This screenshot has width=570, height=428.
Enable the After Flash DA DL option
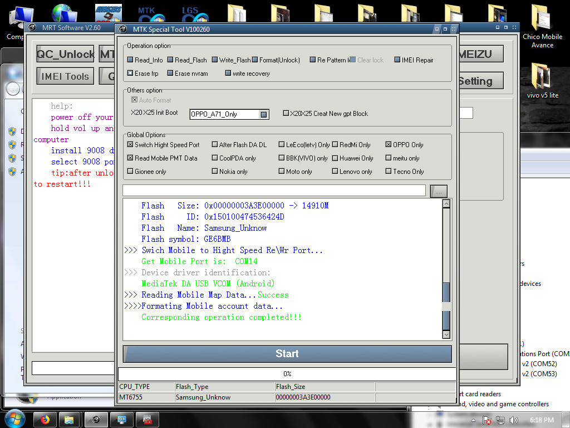coord(215,144)
